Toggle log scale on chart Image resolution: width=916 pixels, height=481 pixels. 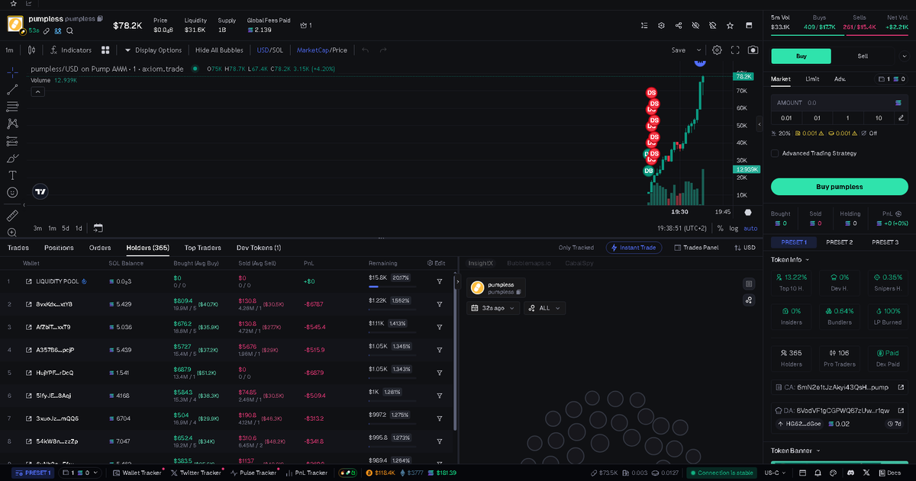734,228
